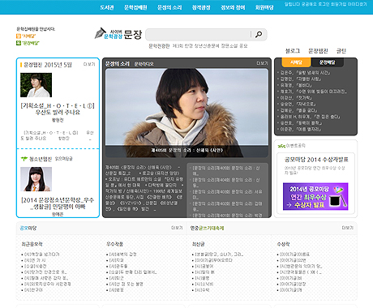Image resolution: width=373 pixels, height=308 pixels.
Task: Open the last 시배달 entry 이문관
Action: click(x=300, y=130)
